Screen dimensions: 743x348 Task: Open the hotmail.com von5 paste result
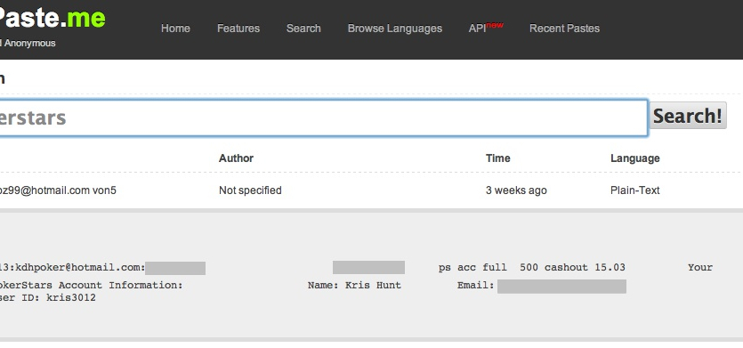58,190
